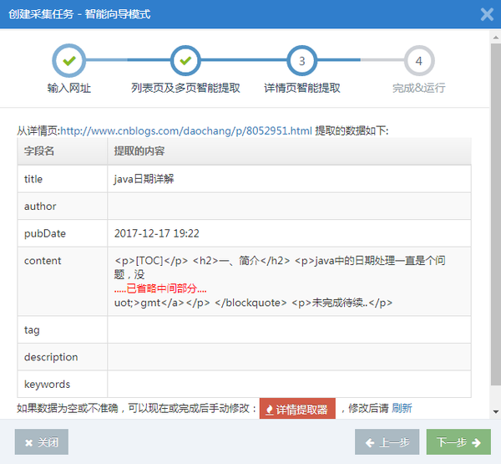Select step 4 circle 完成&运行
501x464 pixels.
point(419,60)
